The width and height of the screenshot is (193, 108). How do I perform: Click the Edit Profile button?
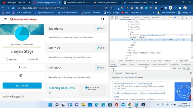point(22,85)
